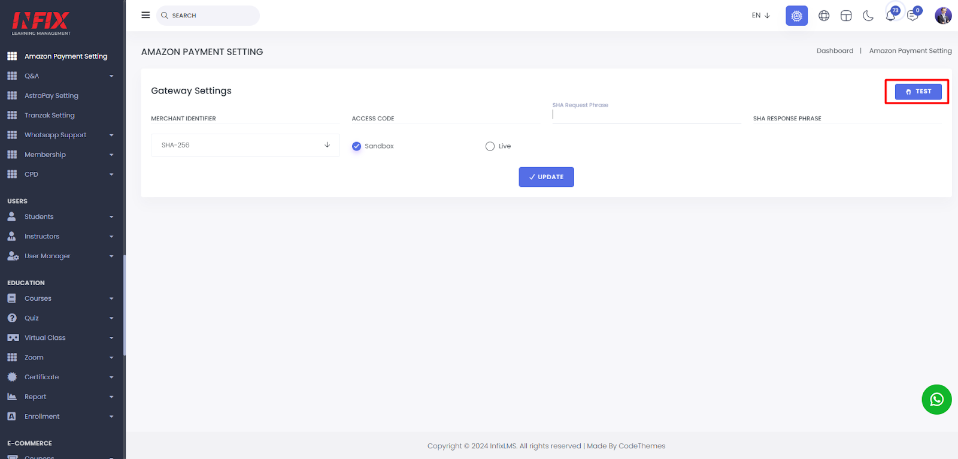
Task: Click the Membership grid icon
Action: pyautogui.click(x=12, y=155)
